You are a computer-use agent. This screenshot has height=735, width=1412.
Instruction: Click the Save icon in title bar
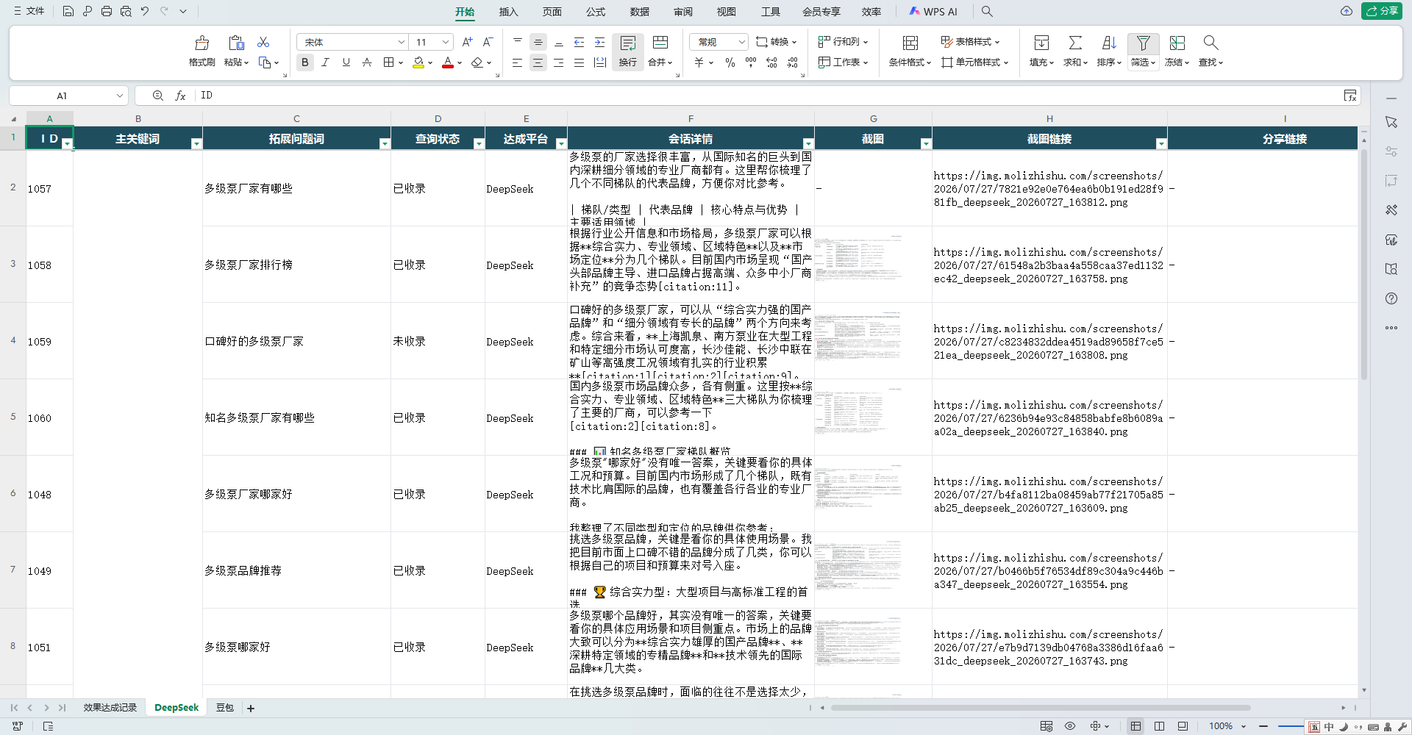(x=68, y=11)
